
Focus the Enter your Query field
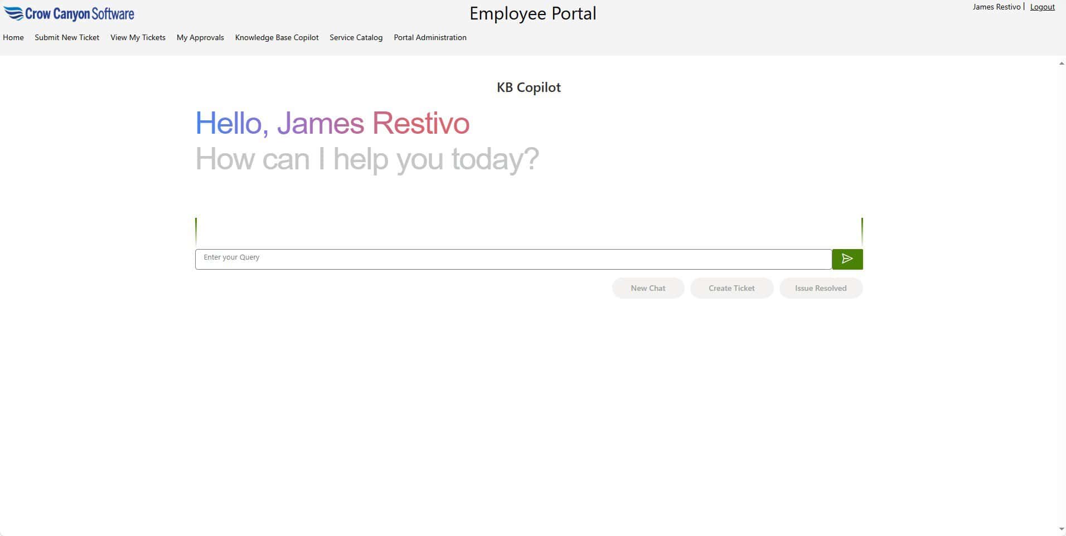[x=513, y=259]
